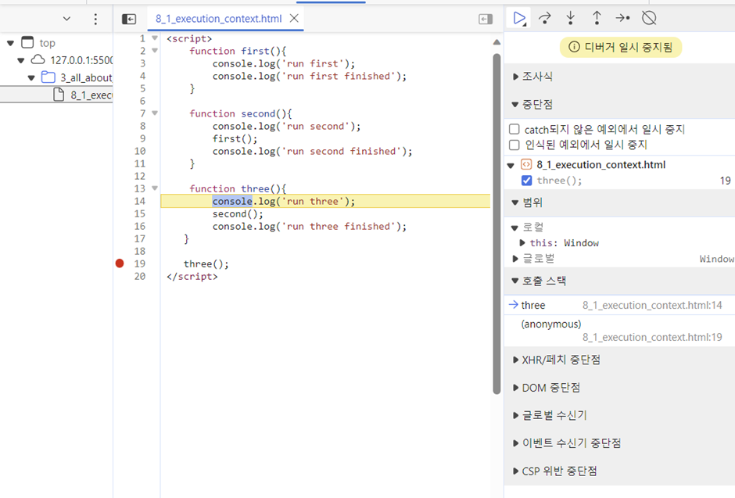Enable 인식된 예외에서 일시 중지 checkbox
This screenshot has height=498, width=735.
[514, 145]
